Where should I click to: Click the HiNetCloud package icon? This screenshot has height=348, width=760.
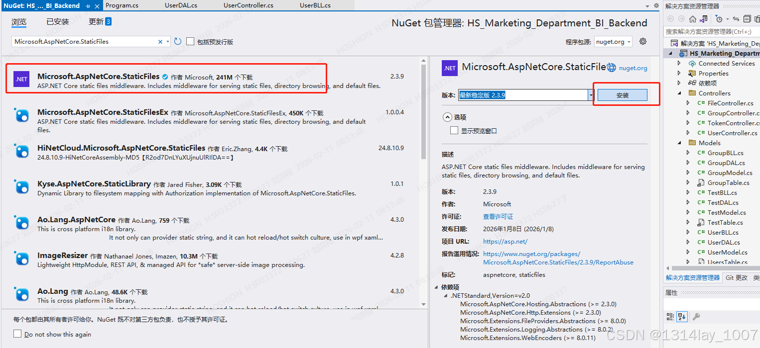[x=22, y=151]
